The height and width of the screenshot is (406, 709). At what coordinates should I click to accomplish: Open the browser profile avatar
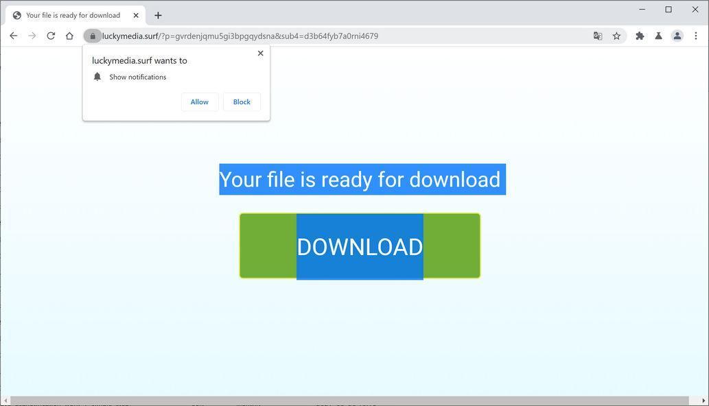coord(677,36)
